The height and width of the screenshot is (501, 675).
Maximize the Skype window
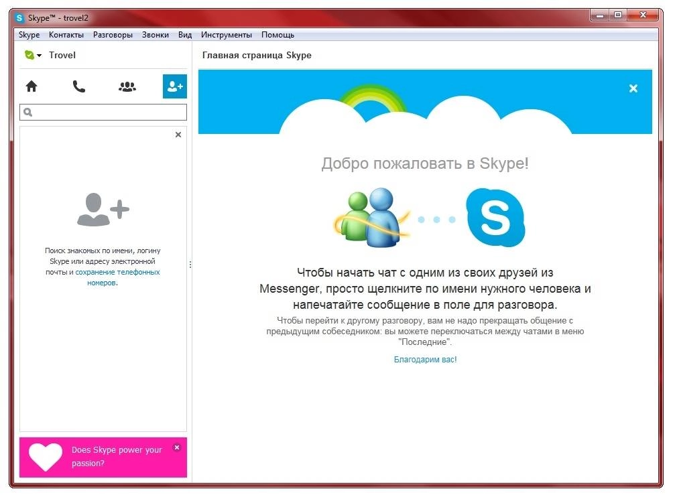pos(618,15)
